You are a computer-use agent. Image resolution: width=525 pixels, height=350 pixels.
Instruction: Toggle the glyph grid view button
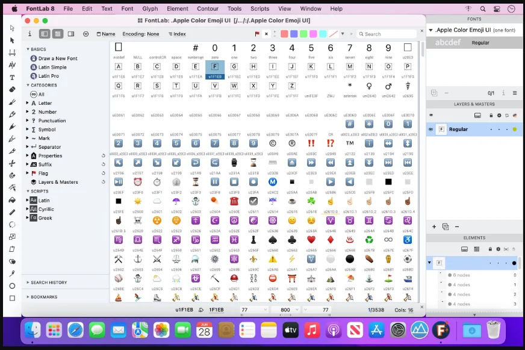[x=58, y=34]
